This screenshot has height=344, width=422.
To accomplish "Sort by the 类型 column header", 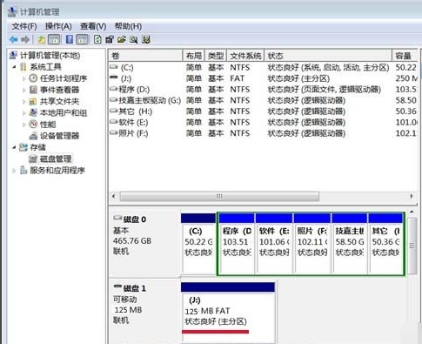I will (x=216, y=56).
